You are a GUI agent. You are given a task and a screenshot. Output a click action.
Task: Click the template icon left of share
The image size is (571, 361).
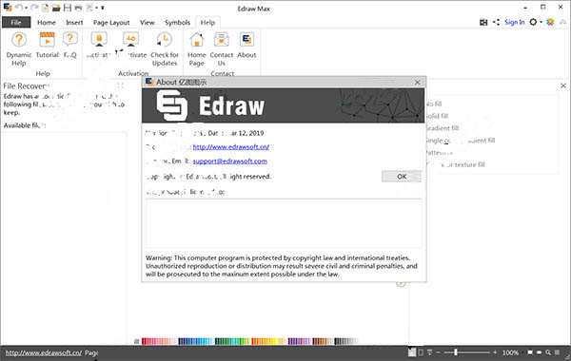point(483,22)
